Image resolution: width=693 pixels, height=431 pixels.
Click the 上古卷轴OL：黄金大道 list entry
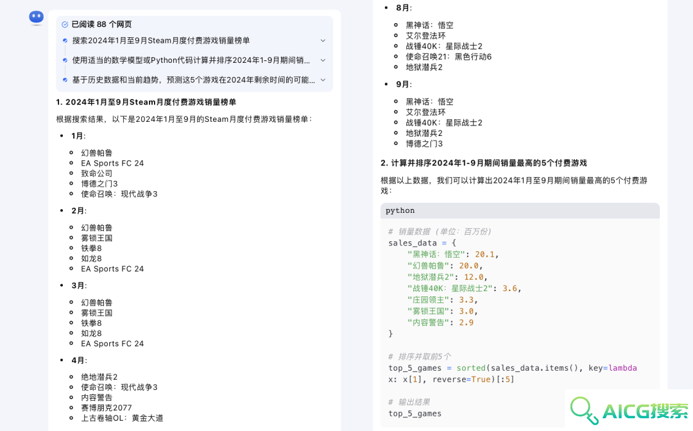click(x=122, y=418)
